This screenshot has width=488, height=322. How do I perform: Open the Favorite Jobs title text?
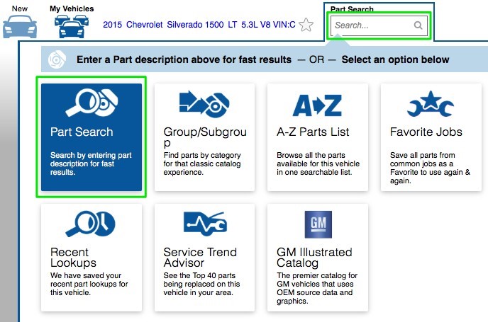pos(426,132)
